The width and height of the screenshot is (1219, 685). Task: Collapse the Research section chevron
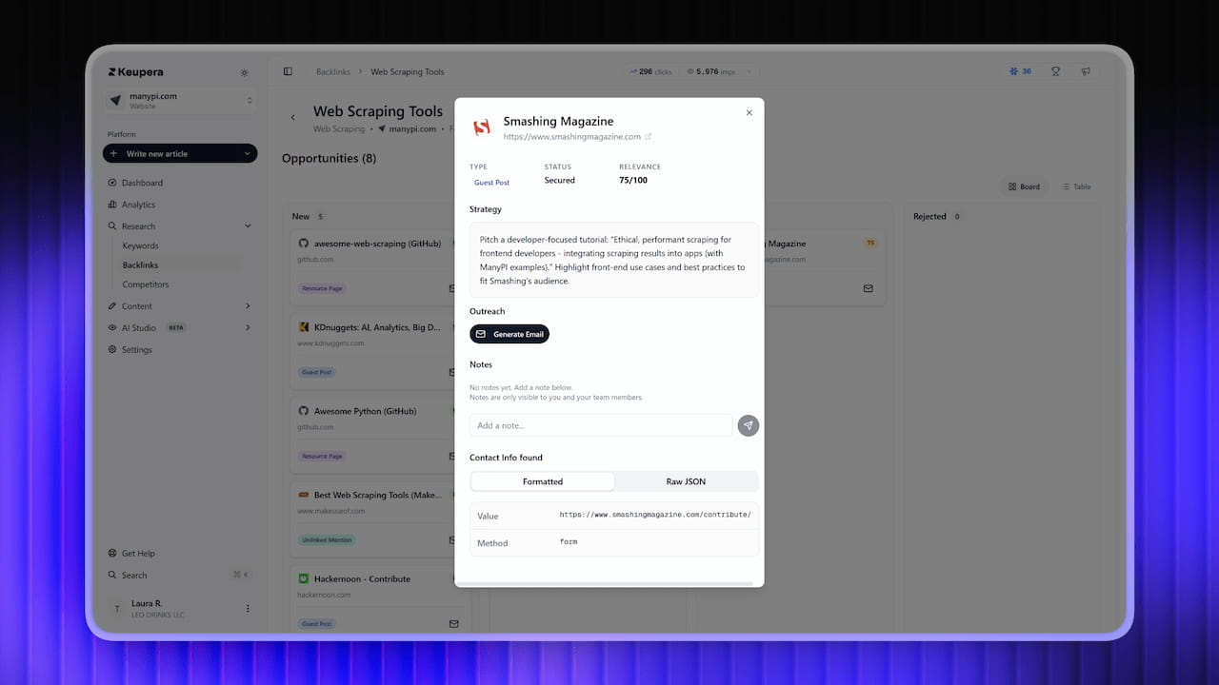(x=249, y=226)
